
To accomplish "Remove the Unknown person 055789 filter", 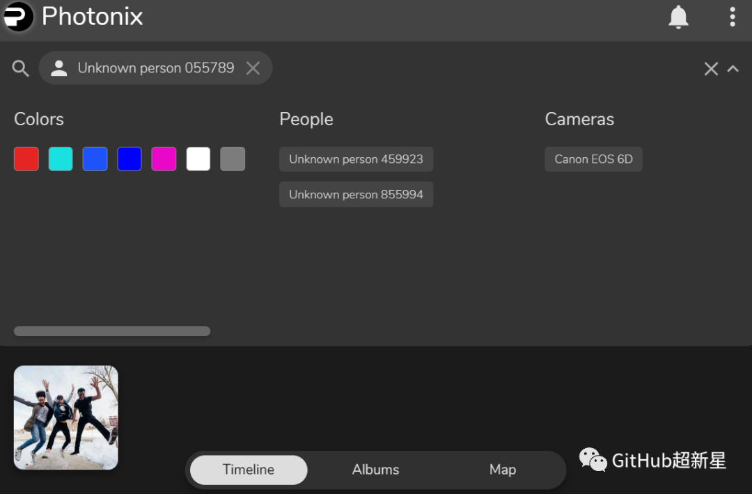I will (x=253, y=67).
